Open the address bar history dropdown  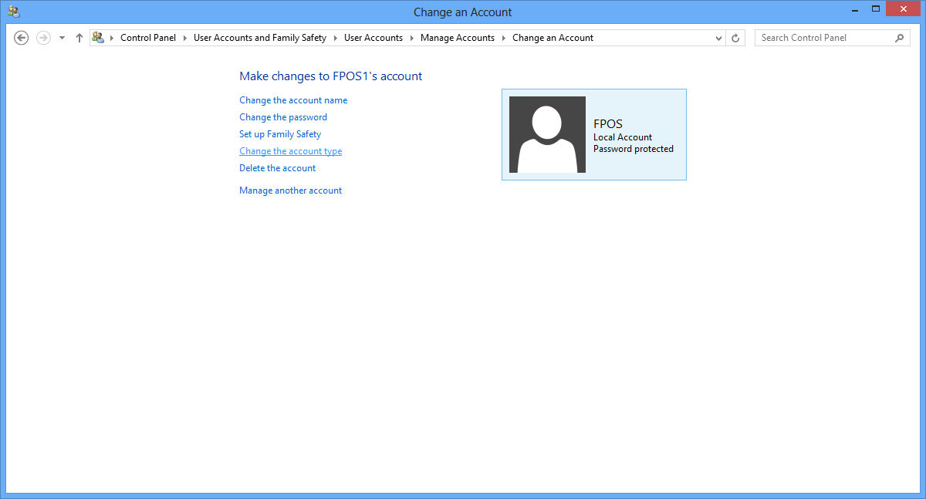click(718, 38)
